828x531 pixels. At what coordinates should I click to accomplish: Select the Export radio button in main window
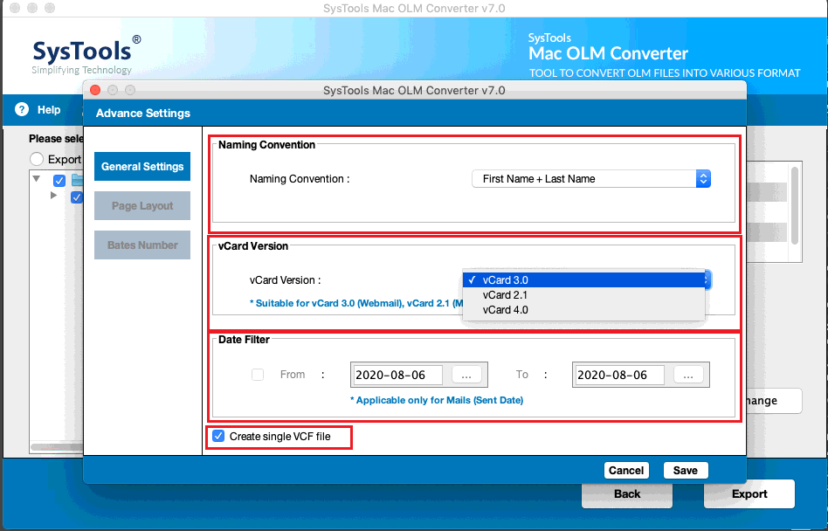[x=37, y=159]
